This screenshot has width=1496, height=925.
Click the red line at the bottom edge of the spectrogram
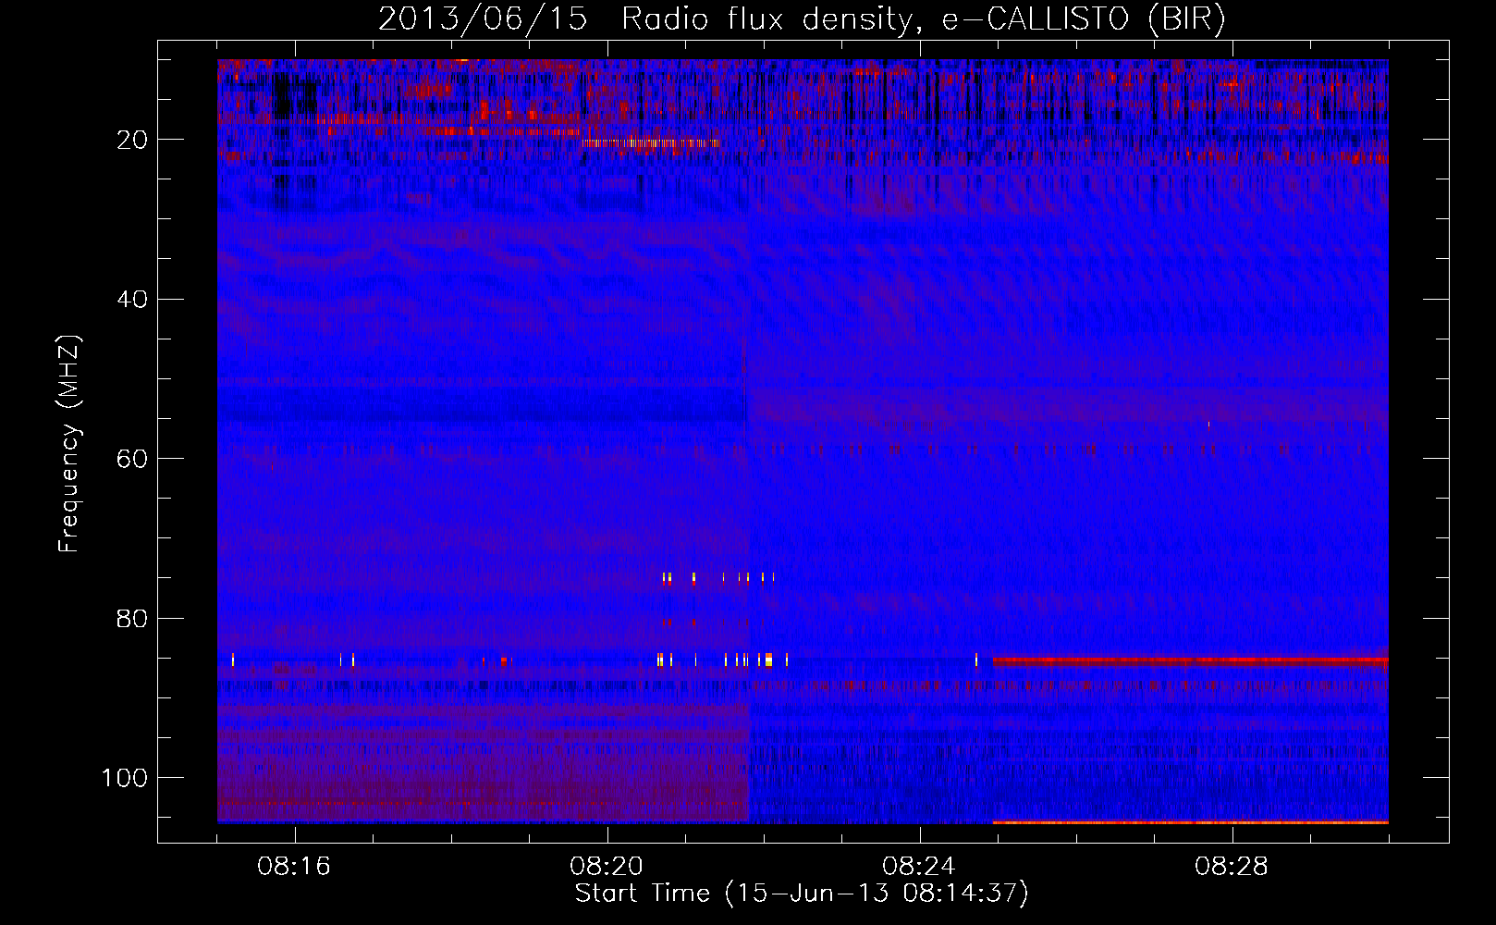(x=1191, y=821)
